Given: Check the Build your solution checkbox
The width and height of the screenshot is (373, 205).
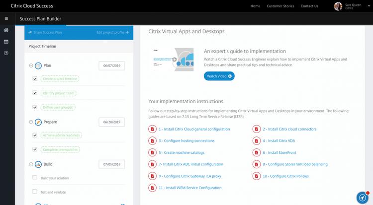Looking at the screenshot, I should click(35, 177).
